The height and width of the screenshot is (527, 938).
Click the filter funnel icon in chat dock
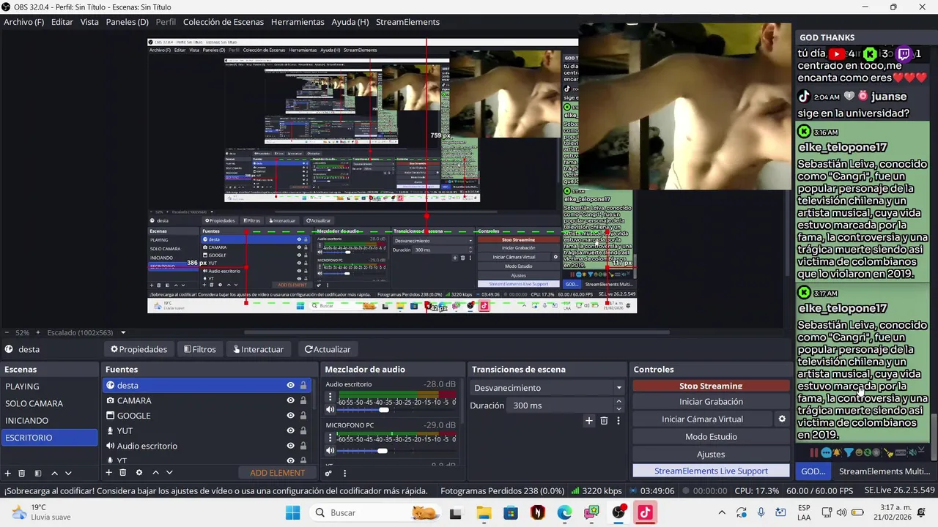(849, 452)
